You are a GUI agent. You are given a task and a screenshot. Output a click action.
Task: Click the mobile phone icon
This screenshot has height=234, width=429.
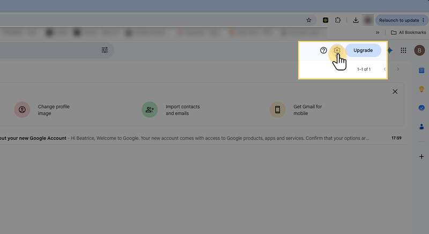point(277,110)
